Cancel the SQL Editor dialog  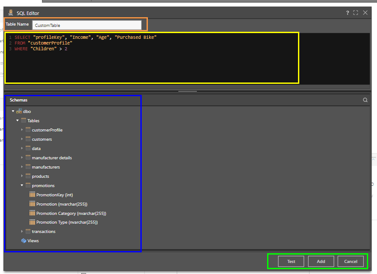pos(351,261)
